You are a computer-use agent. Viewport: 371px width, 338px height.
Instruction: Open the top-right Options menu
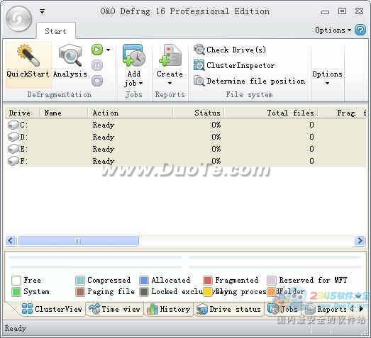click(x=333, y=30)
